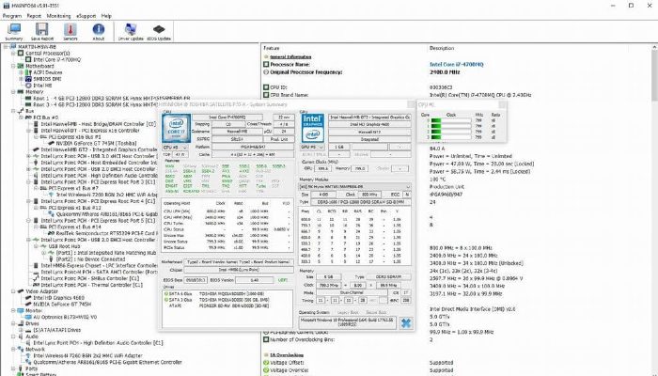Image resolution: width=658 pixels, height=376 pixels.
Task: Select the Motherboard node icon
Action: (x=20, y=66)
